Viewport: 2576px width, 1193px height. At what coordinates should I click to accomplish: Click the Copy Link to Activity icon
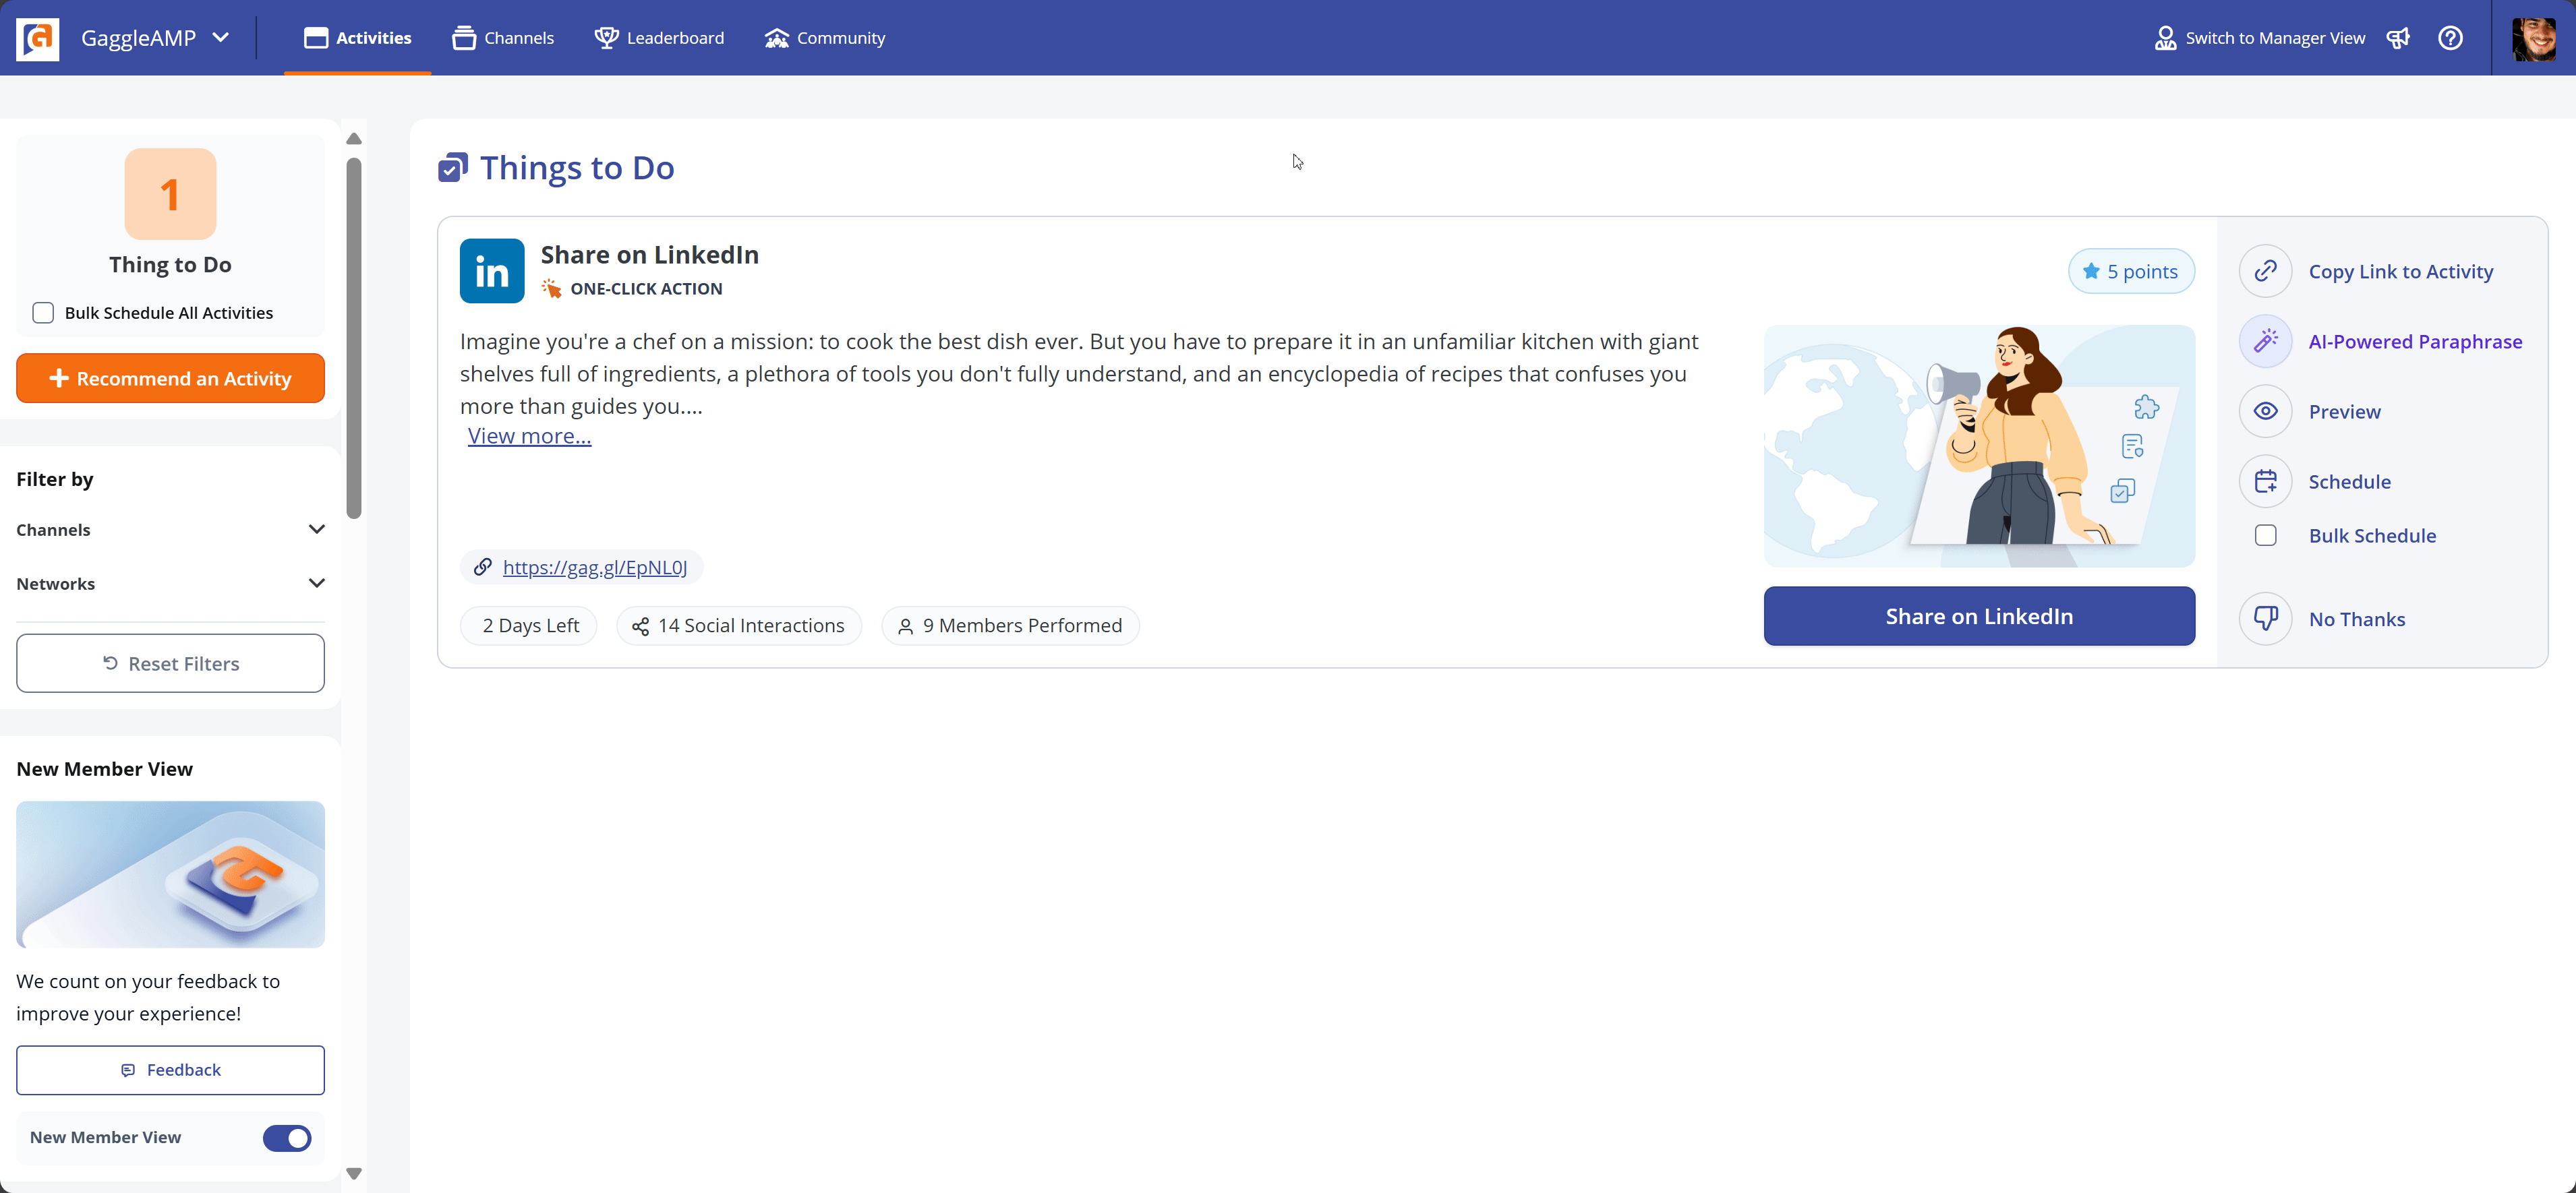[x=2267, y=271]
